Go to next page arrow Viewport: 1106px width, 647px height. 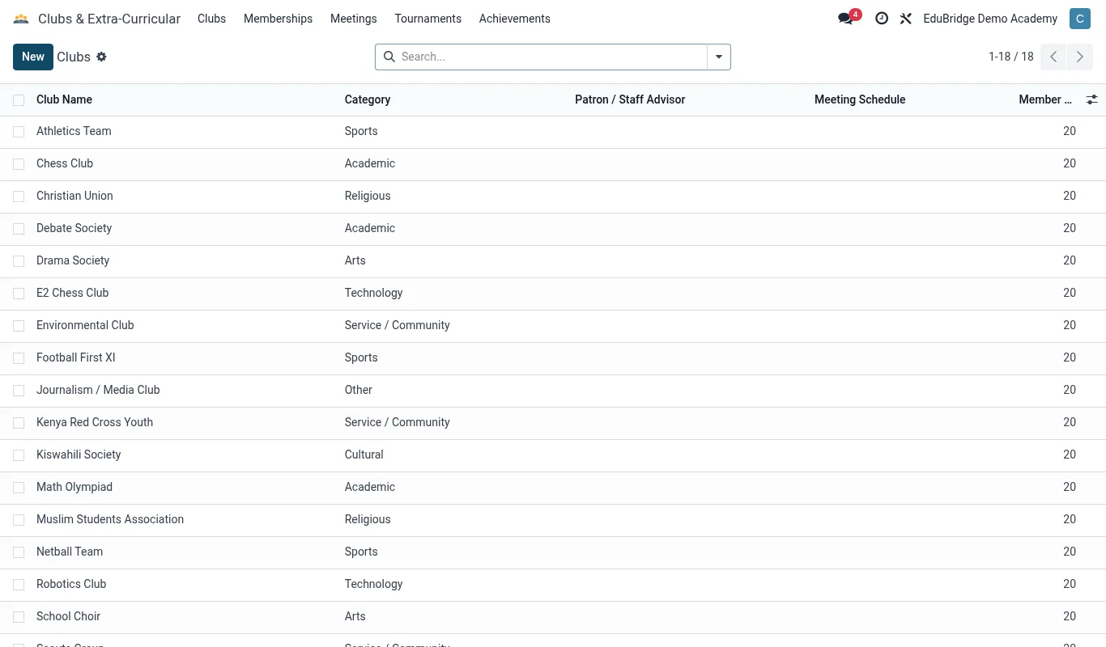click(x=1080, y=57)
